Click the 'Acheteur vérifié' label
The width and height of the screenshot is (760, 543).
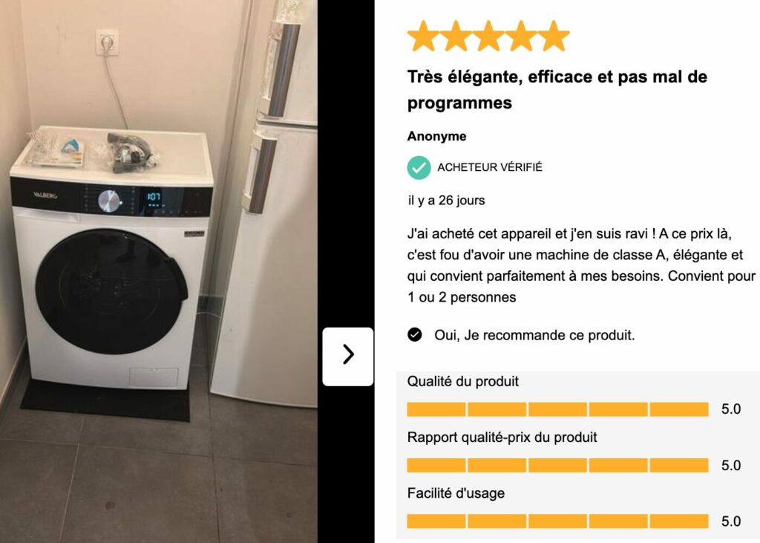coord(490,167)
